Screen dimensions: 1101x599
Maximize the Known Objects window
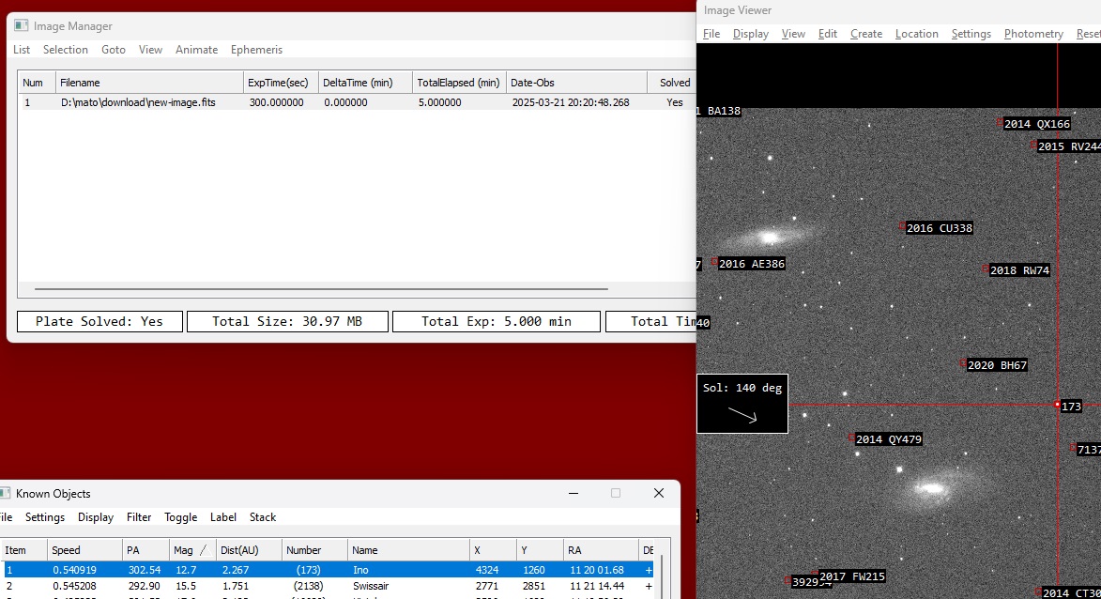pyautogui.click(x=616, y=493)
